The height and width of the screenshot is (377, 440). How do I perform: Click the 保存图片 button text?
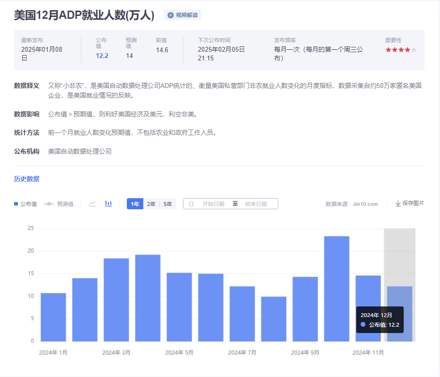(x=413, y=203)
